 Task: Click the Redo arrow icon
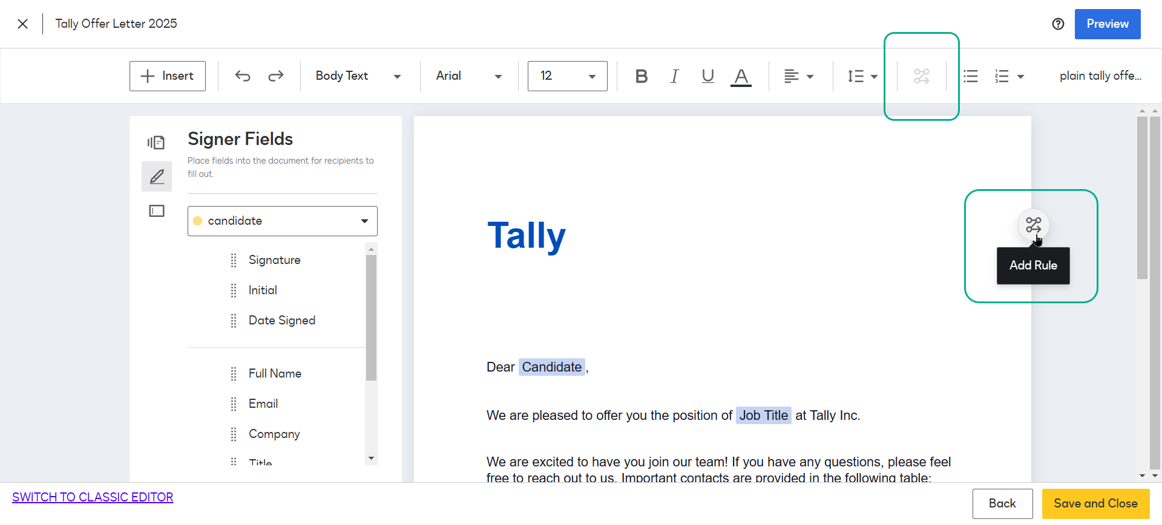276,76
